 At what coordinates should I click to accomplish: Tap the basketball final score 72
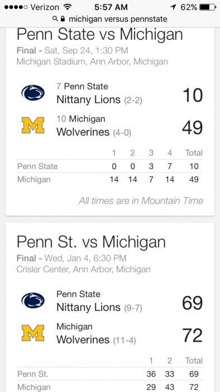click(192, 335)
